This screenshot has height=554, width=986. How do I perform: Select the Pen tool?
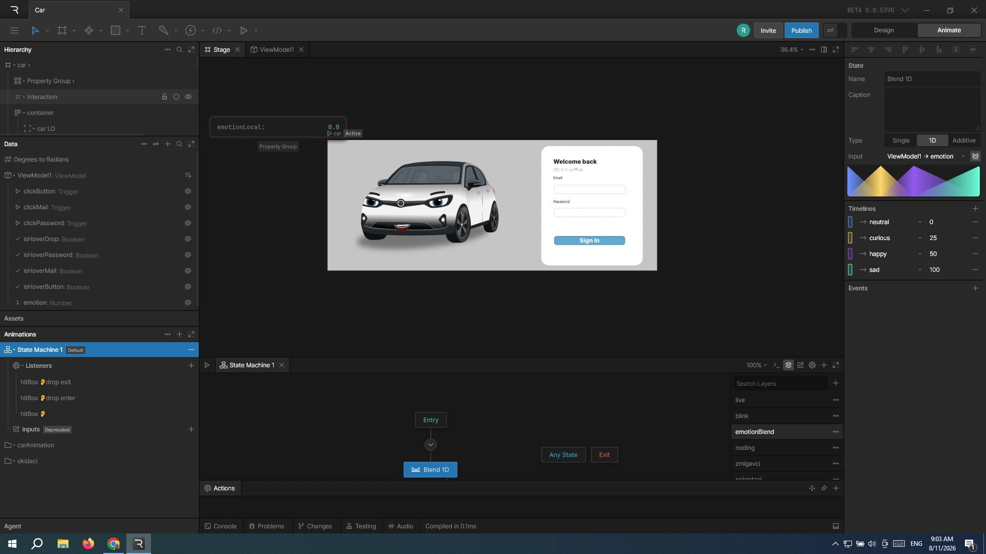pyautogui.click(x=163, y=30)
